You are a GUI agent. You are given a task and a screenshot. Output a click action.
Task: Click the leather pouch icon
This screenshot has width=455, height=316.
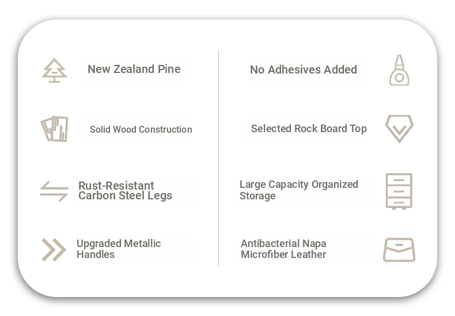pos(399,250)
